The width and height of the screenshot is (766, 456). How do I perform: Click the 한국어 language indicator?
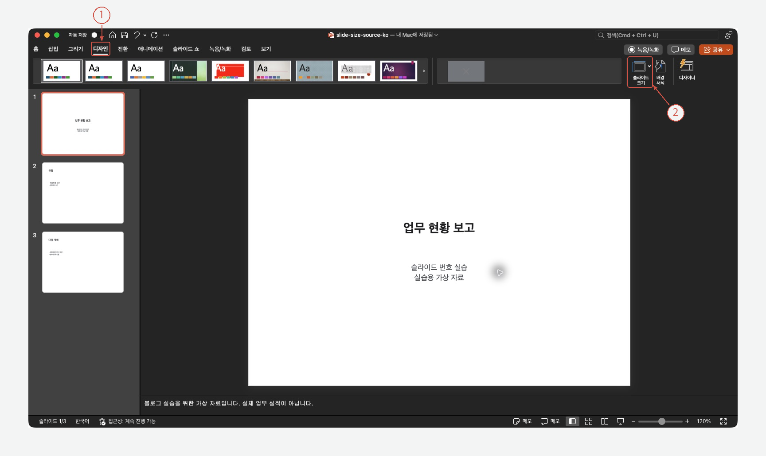pyautogui.click(x=82, y=421)
